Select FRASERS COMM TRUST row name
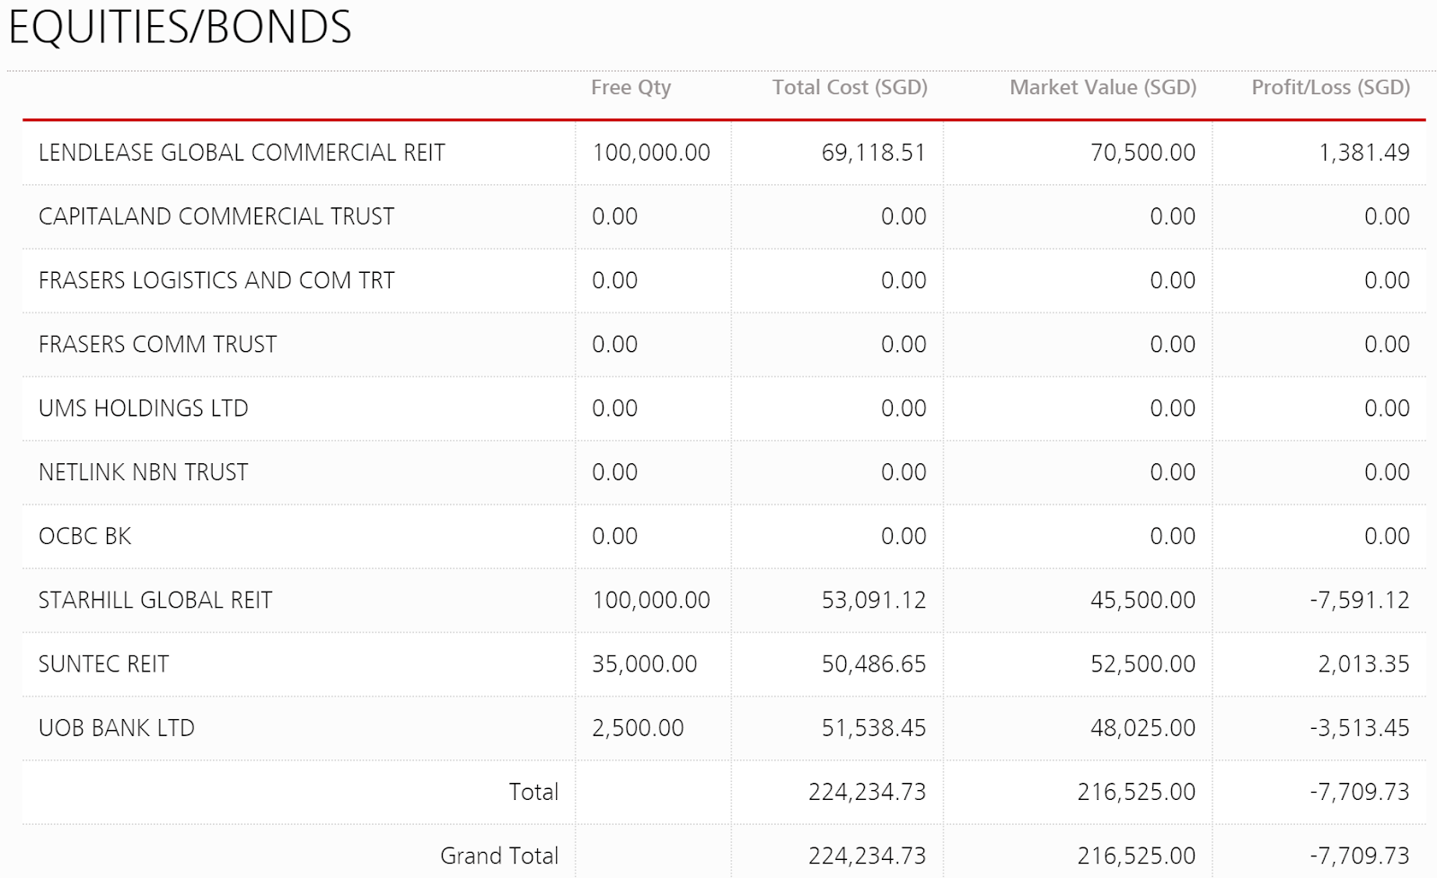Screen dimensions: 1437x878 pos(157,344)
